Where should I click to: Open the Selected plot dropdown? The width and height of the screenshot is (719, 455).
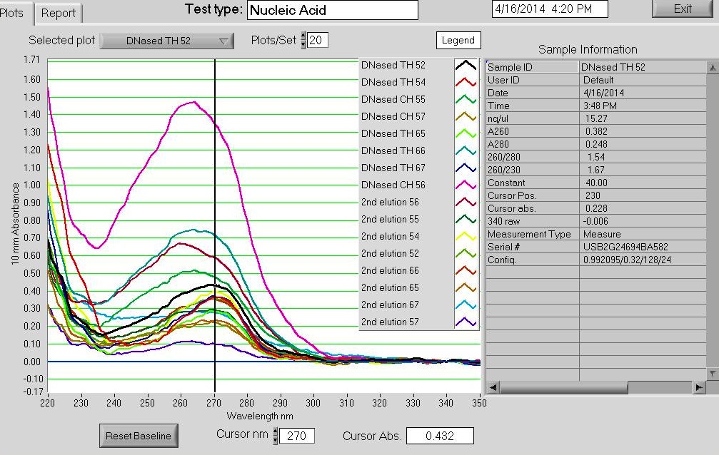[x=167, y=41]
